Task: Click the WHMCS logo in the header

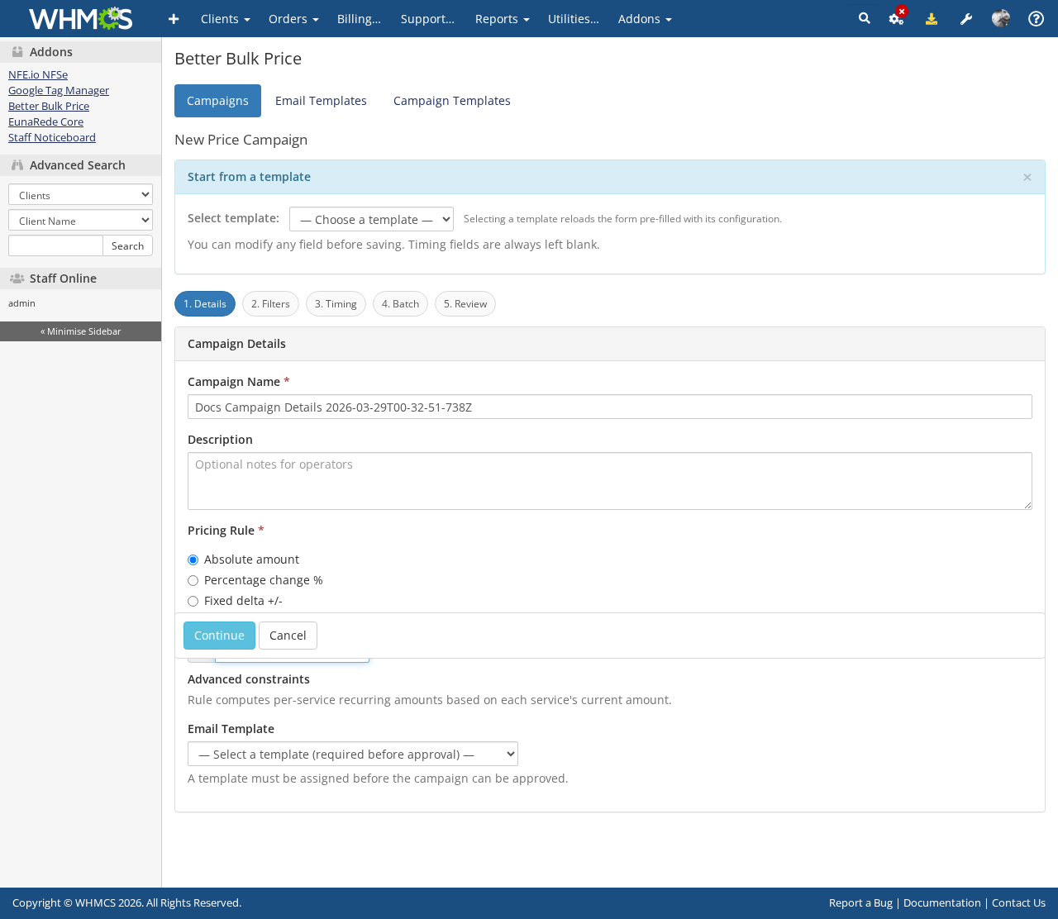Action: [x=79, y=17]
